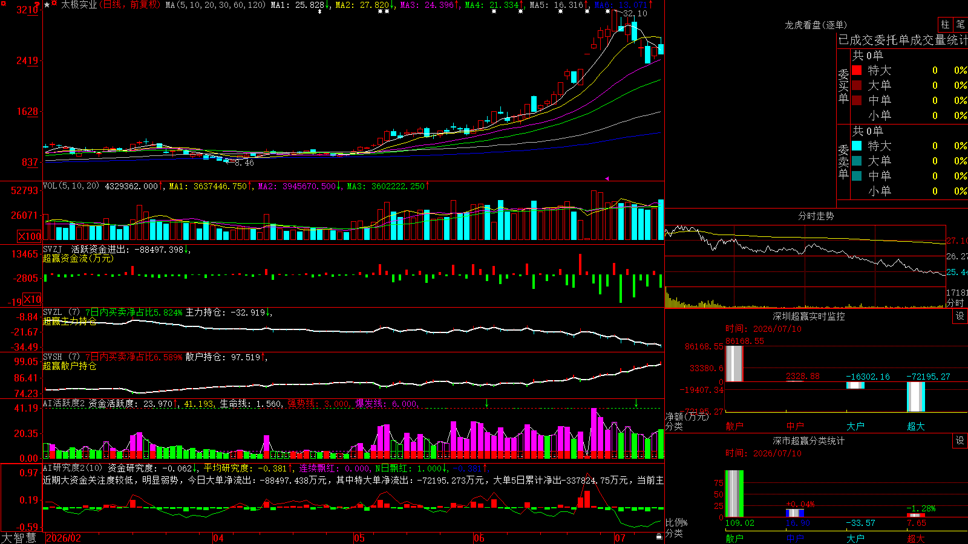The image size is (968, 544).
Task: Click the 近期大资金关注度较低 analysis text line
Action: (x=353, y=480)
